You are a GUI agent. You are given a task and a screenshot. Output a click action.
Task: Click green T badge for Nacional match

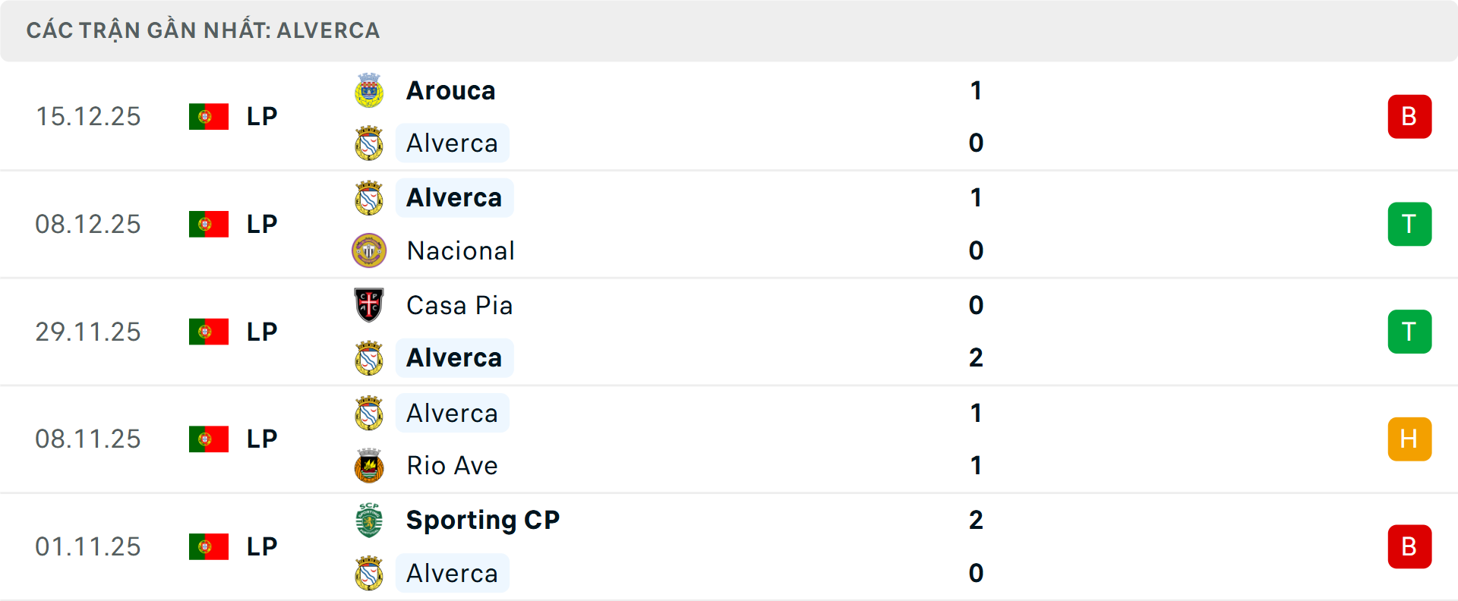(x=1409, y=224)
